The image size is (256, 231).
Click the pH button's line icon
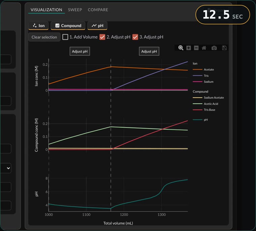(94, 26)
